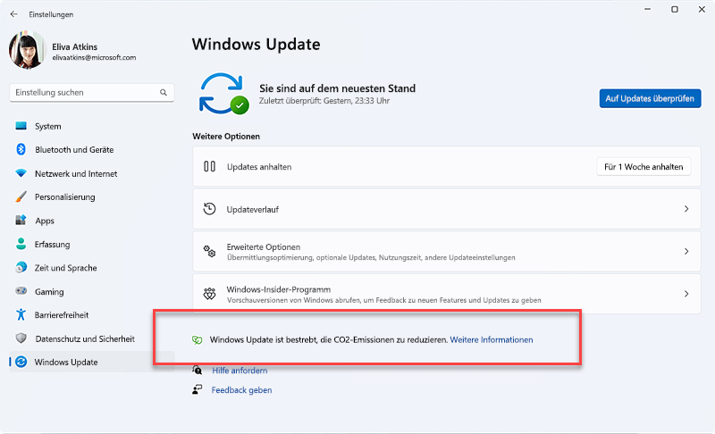
Task: Click the search magnifier icon
Action: click(164, 93)
